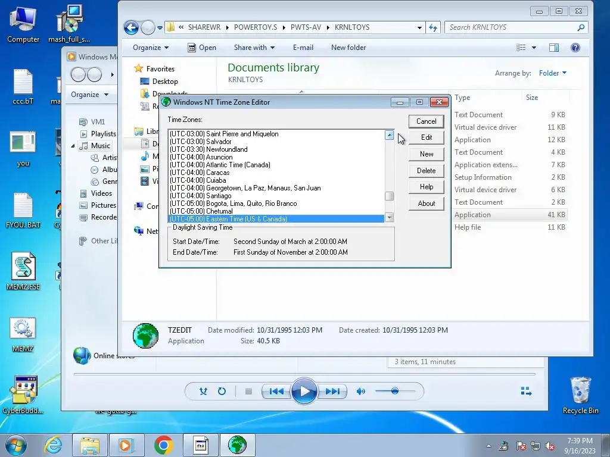The image size is (610, 457).
Task: Click shuffle icon in Media Player
Action: coord(203,392)
